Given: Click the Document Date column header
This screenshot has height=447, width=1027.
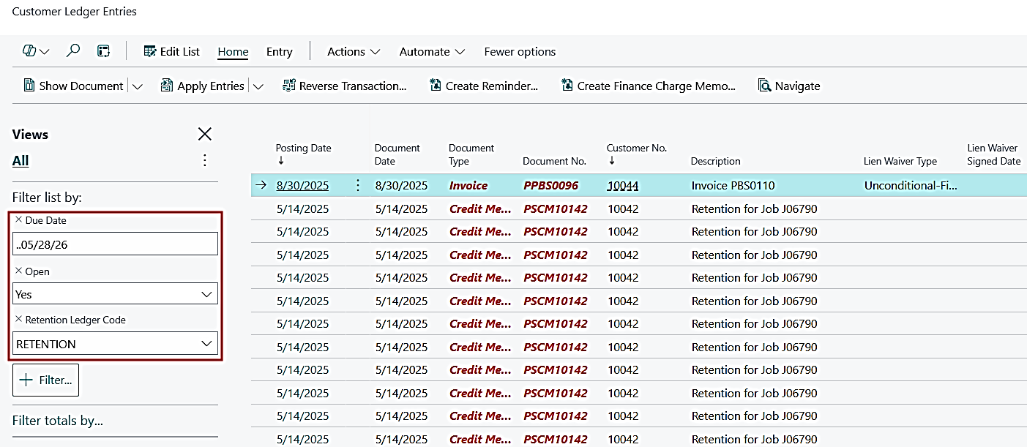Looking at the screenshot, I should coord(397,154).
